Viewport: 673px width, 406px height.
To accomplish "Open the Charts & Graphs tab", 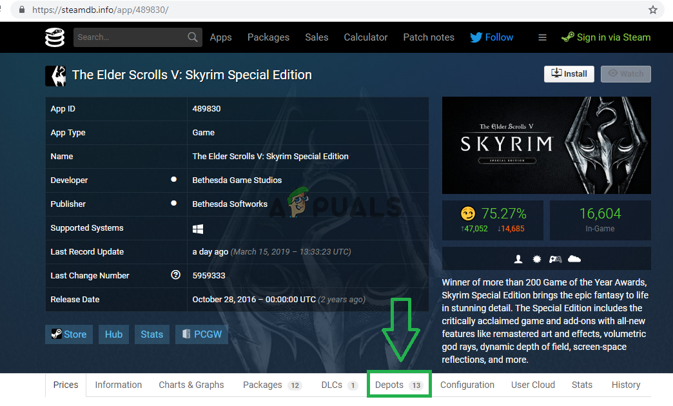I will click(x=191, y=385).
